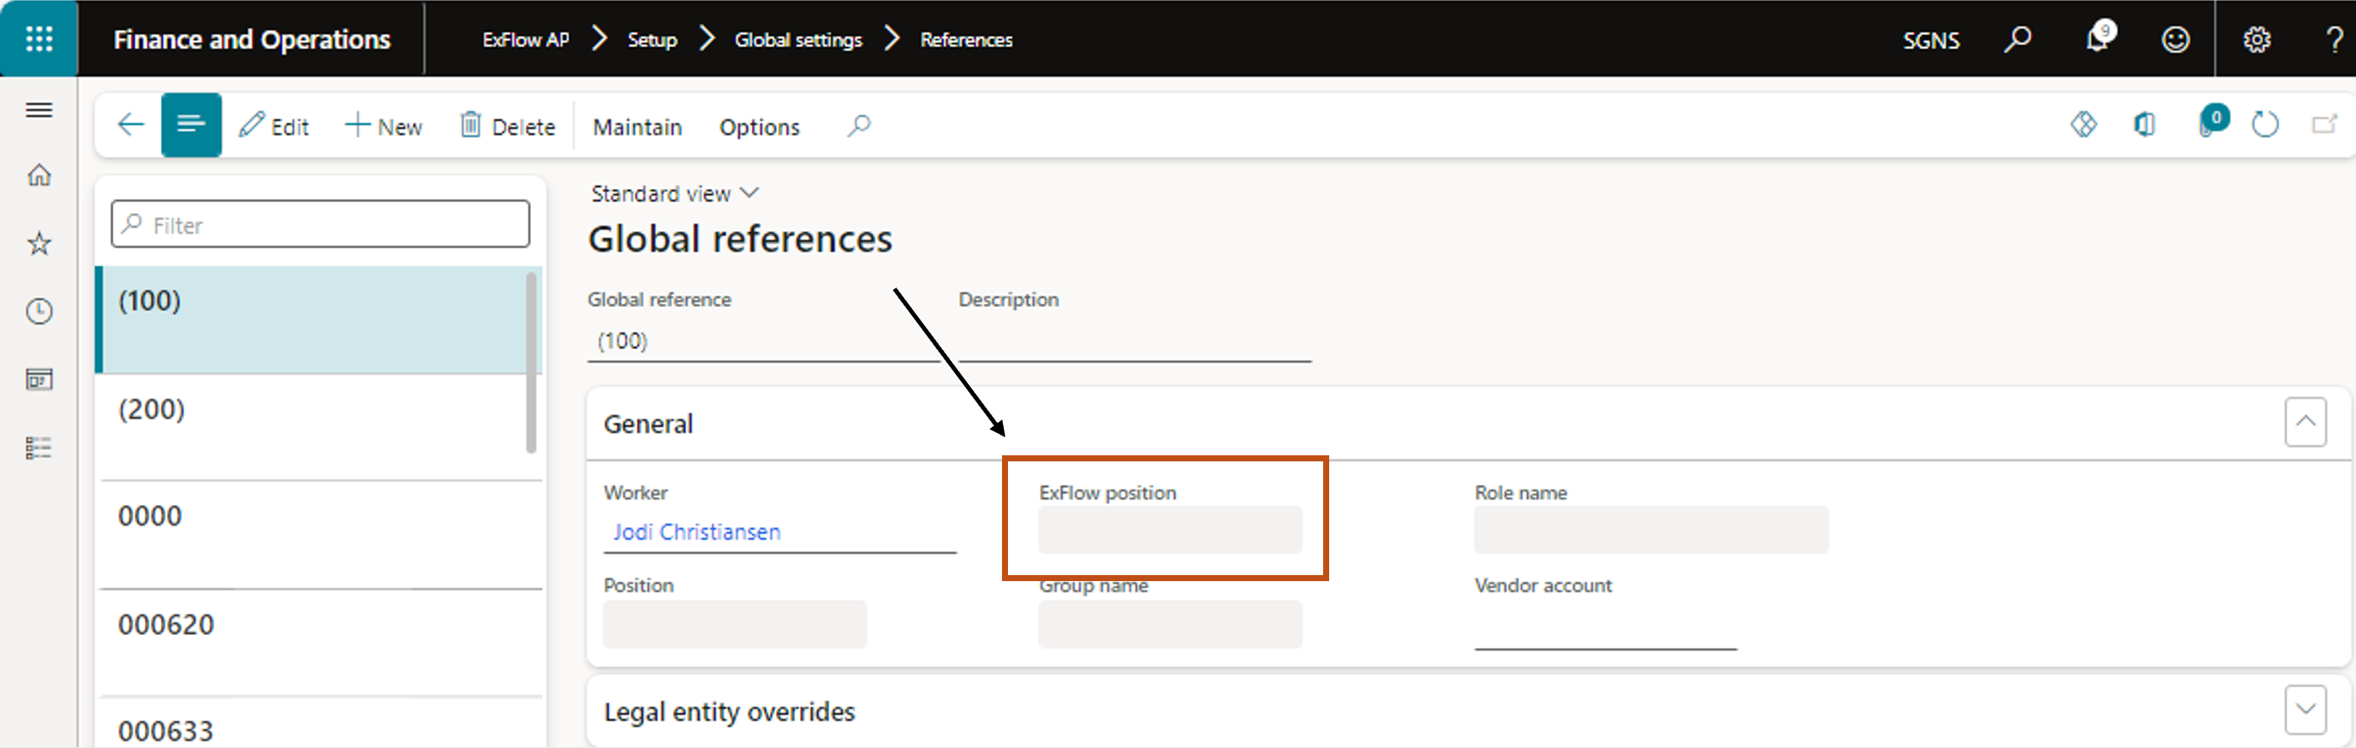Toggle the list view pane button
This screenshot has height=748, width=2356.
click(x=191, y=124)
